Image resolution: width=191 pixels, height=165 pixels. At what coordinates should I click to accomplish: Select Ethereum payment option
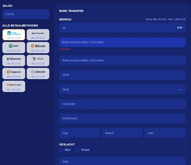click(14, 60)
